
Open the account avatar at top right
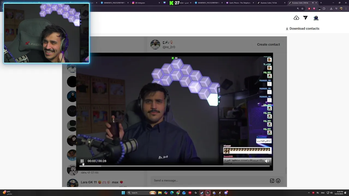click(316, 18)
